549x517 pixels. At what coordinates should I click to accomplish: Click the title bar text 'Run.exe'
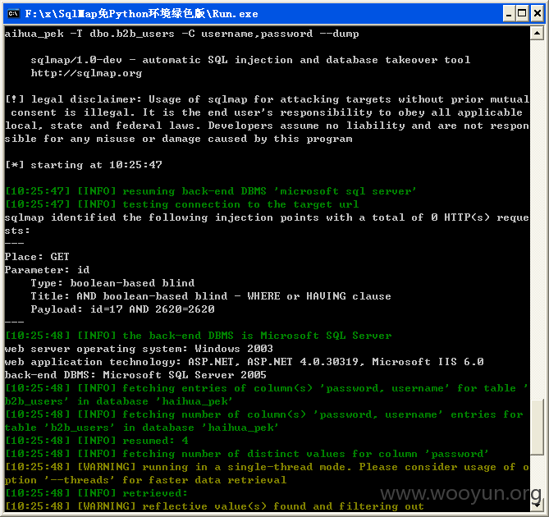point(235,14)
